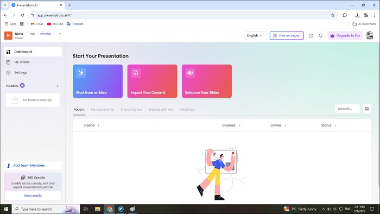Sort by the Opened column arrow
This screenshot has height=214, width=380.
pyautogui.click(x=239, y=125)
